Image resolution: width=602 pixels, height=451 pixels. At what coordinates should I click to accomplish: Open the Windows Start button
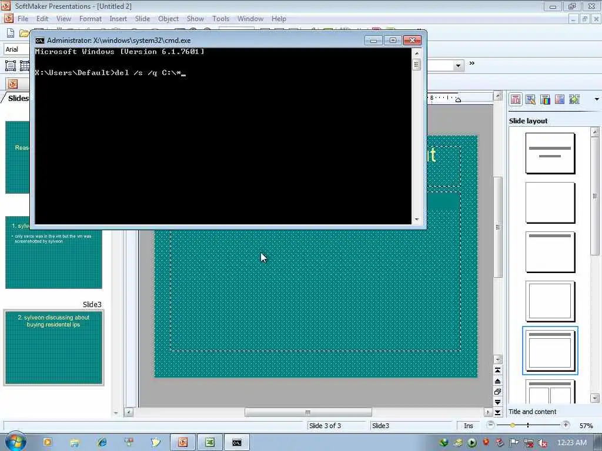16,442
